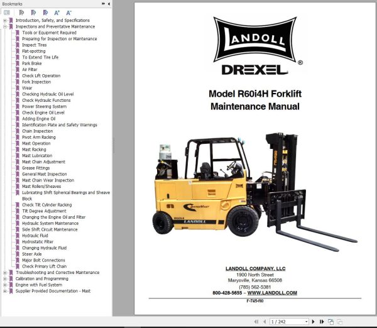The width and height of the screenshot is (377, 328).
Task: Expand Troubleshooting and Corrective Maintenance bookmark
Action: click(5, 273)
